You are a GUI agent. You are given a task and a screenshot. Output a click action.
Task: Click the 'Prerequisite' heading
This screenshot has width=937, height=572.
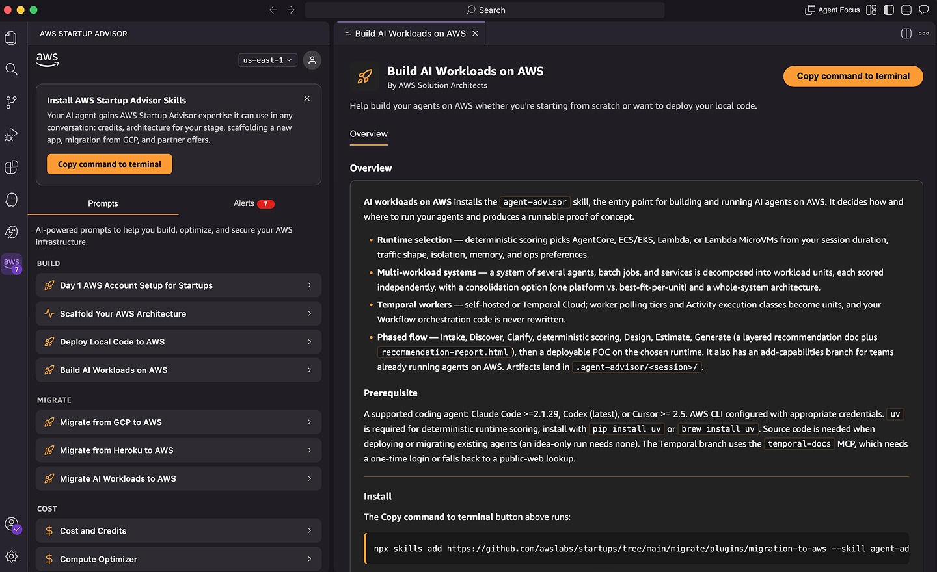(x=390, y=393)
